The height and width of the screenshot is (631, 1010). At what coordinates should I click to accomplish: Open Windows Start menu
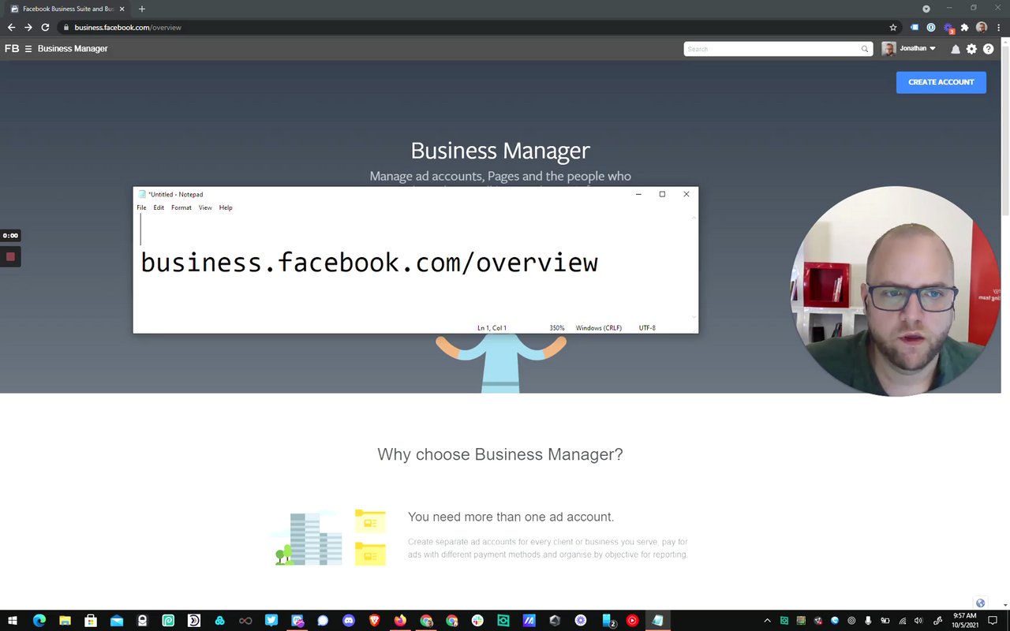(13, 621)
